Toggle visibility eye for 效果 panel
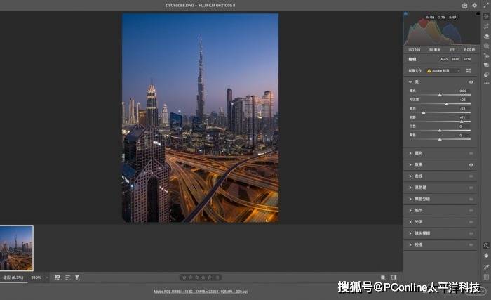This screenshot has width=491, height=300. (471, 164)
